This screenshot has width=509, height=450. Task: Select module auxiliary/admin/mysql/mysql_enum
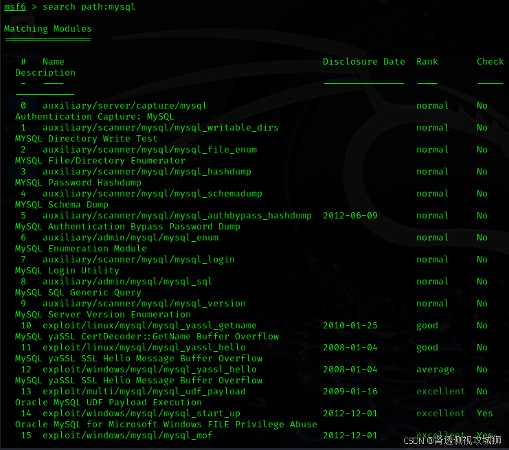[x=131, y=238]
